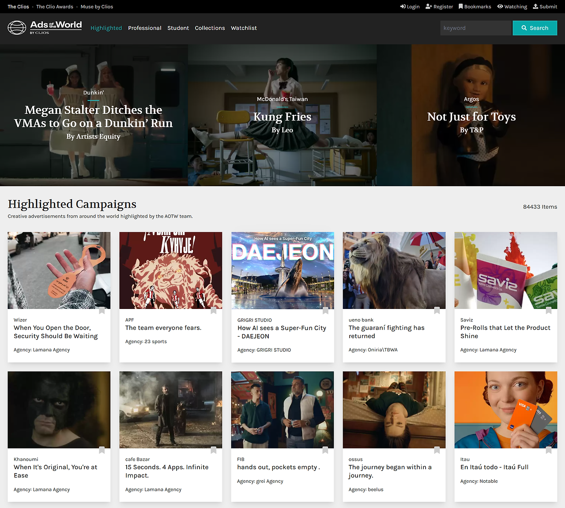565x508 pixels.
Task: Bookmark the cafe Bazar campaign card
Action: pyautogui.click(x=214, y=450)
